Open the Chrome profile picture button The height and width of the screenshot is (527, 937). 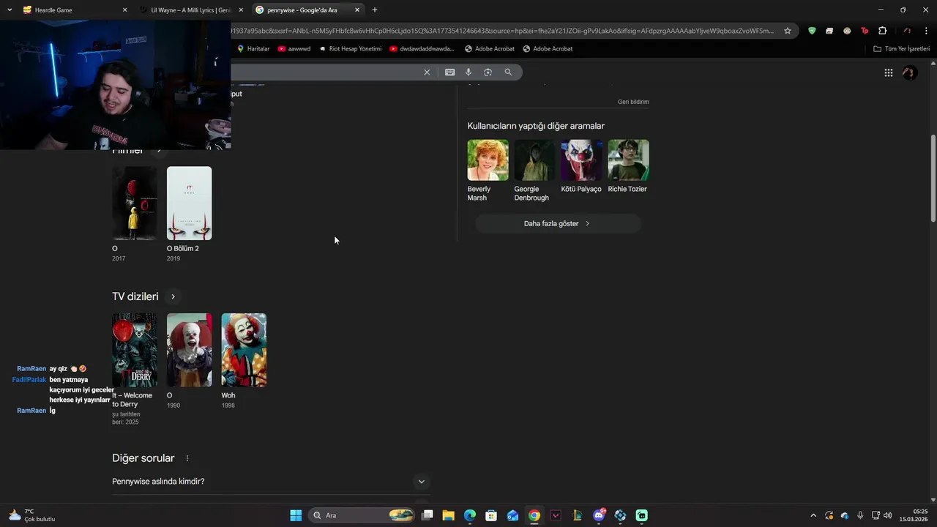[907, 31]
